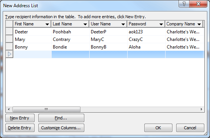The image size is (210, 138).
Task: Open the Find dialog button
Action: pos(61,118)
